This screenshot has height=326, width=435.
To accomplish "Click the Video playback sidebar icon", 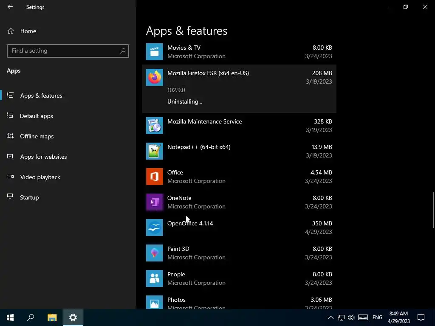I will [x=10, y=177].
